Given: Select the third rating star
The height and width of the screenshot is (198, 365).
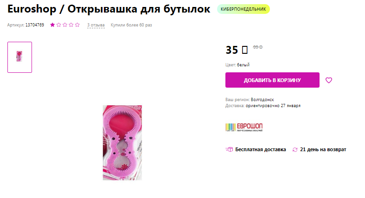Looking at the screenshot, I should [x=65, y=25].
